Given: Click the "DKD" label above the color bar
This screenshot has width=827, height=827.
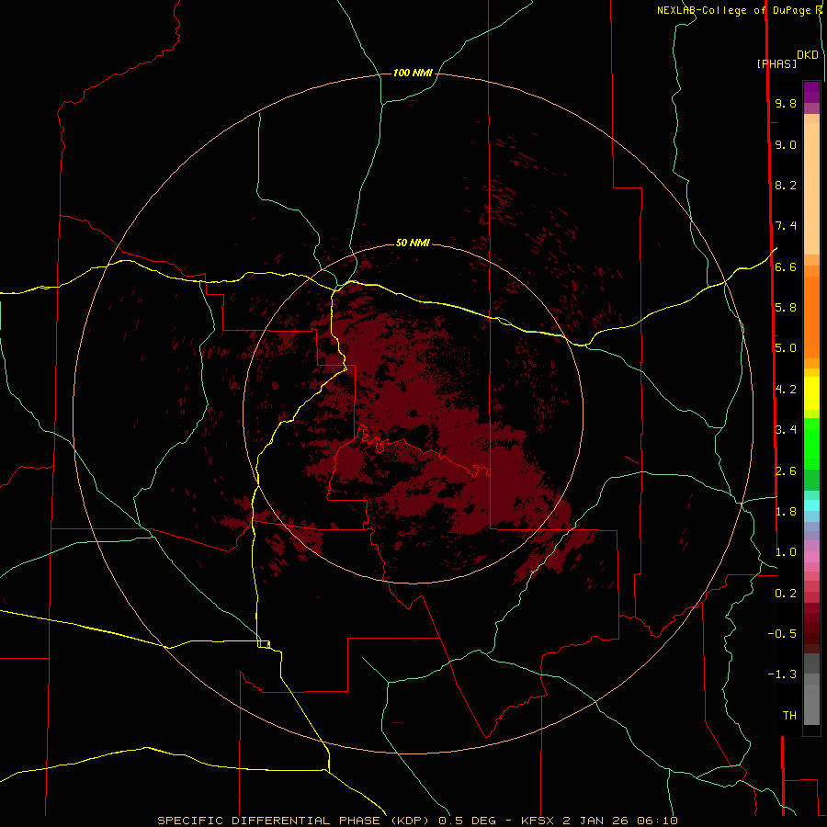Looking at the screenshot, I should point(808,55).
